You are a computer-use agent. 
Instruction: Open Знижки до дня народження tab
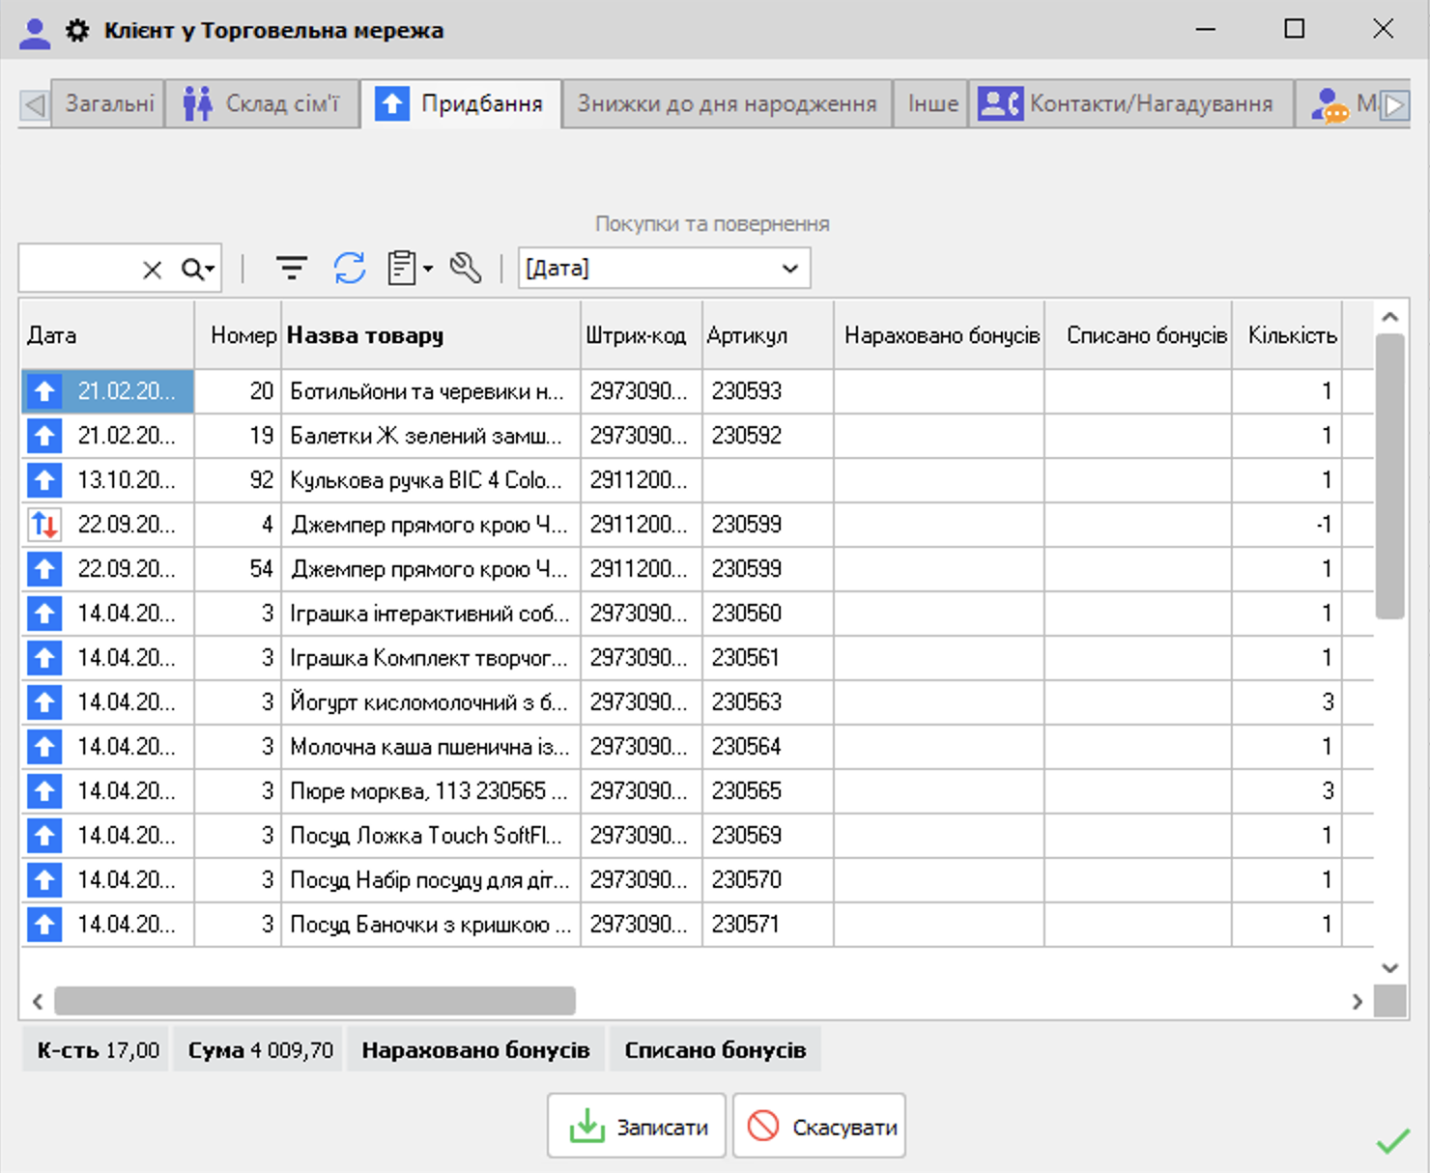click(x=727, y=103)
